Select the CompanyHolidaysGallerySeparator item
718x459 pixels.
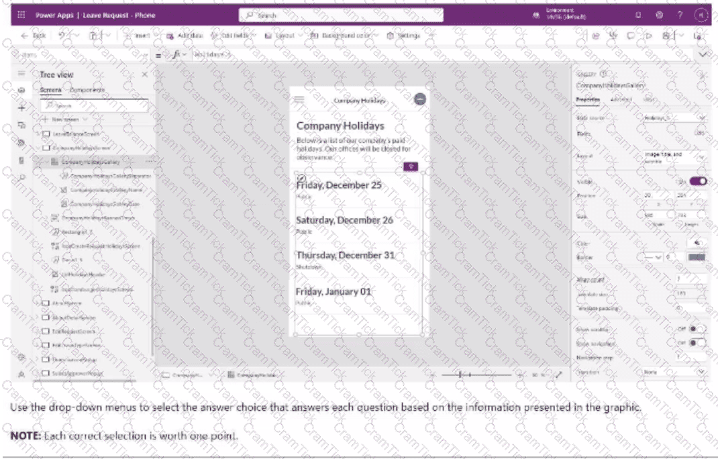point(110,175)
